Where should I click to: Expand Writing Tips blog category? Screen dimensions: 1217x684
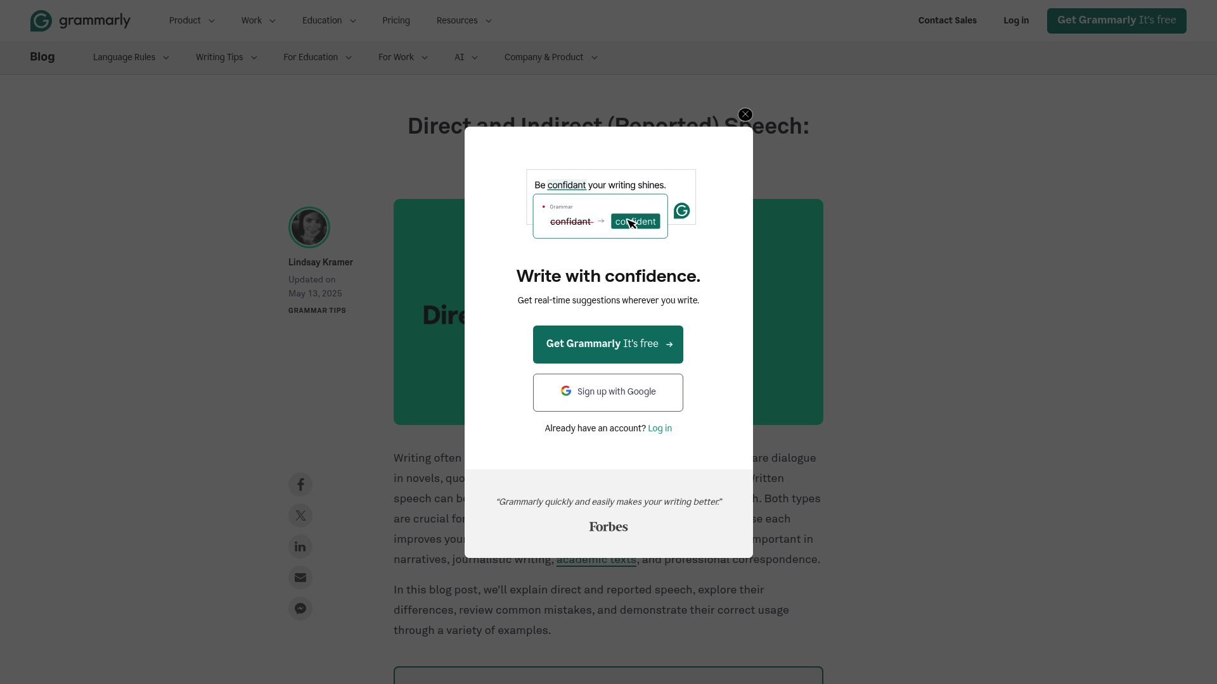(x=226, y=58)
